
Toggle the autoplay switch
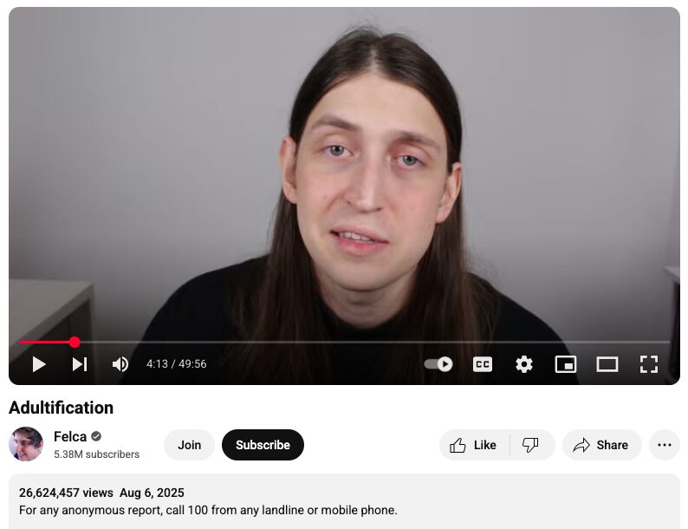click(438, 364)
